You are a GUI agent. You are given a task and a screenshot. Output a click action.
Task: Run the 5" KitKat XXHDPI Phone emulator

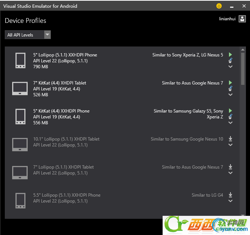point(230,111)
